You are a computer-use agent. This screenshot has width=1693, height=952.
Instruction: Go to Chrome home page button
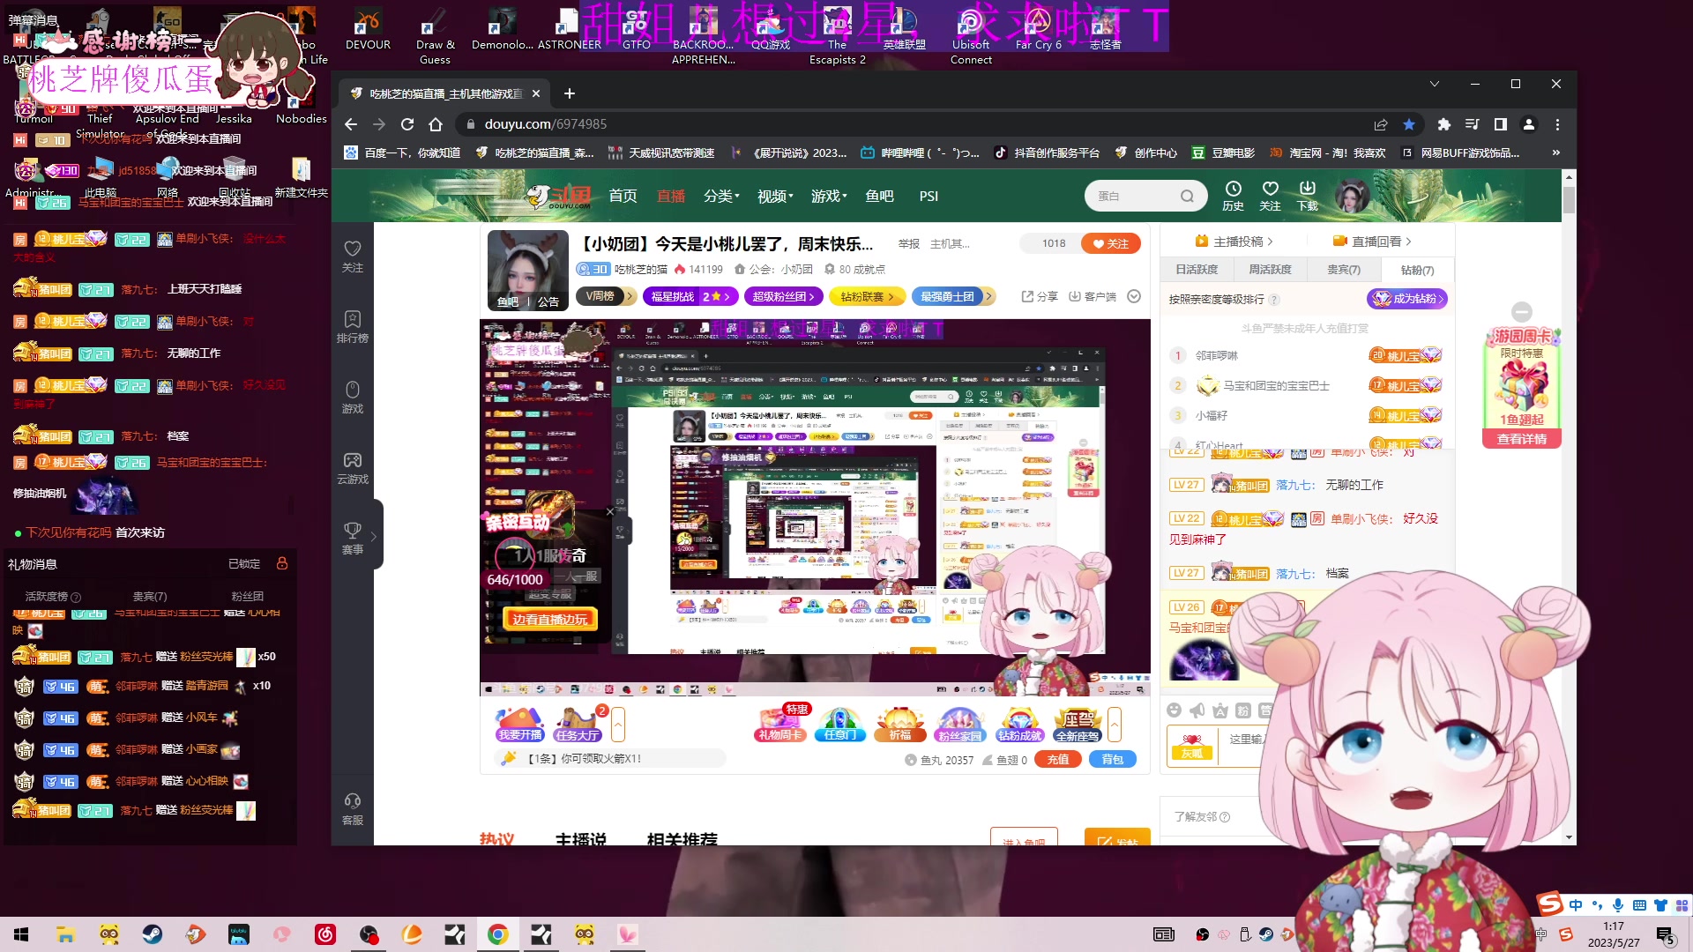click(x=436, y=124)
